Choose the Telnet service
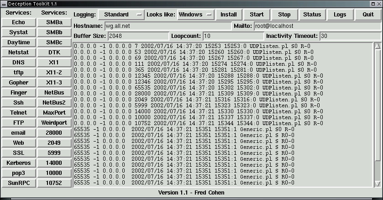Screen dimensions: 383x200 coord(19,112)
